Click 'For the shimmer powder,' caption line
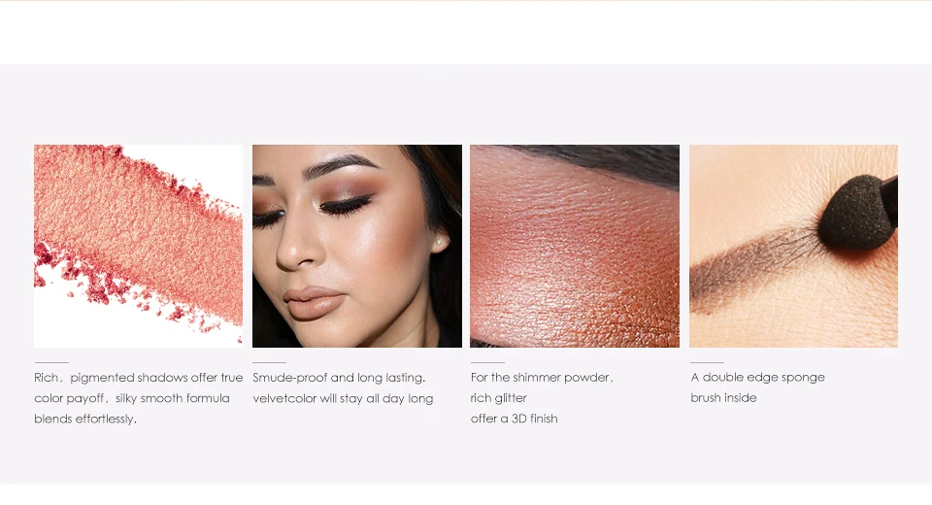Screen dimensions: 932x505 click(542, 378)
